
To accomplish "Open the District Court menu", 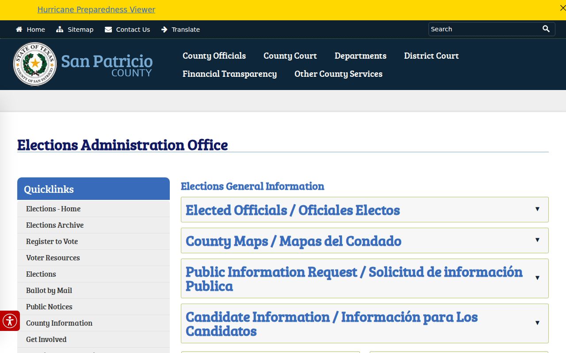I will [431, 56].
